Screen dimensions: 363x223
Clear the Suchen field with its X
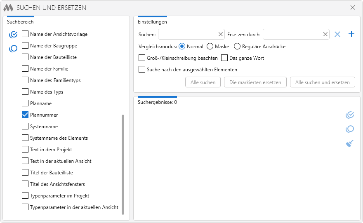pos(220,34)
